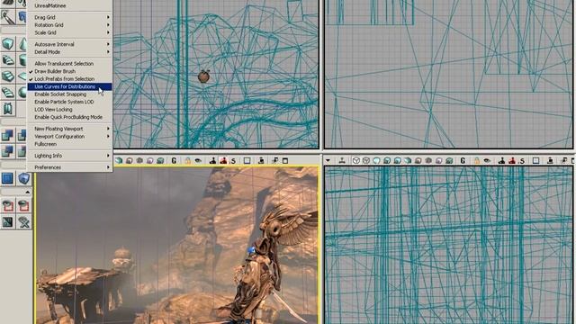Screen dimensions: 576x324
Task: Select actor icon in top-left wireframe viewport
Action: click(204, 76)
